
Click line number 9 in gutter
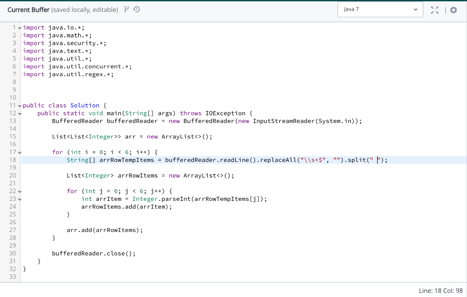(14, 90)
